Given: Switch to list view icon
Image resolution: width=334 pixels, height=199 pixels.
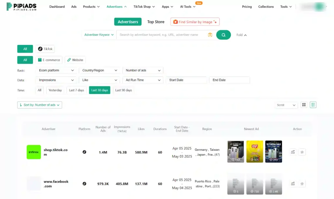Looking at the screenshot, I should (x=313, y=105).
